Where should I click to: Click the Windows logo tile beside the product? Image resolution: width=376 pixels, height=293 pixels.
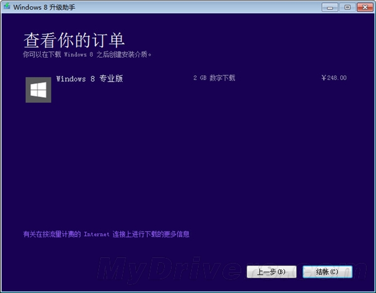38,90
